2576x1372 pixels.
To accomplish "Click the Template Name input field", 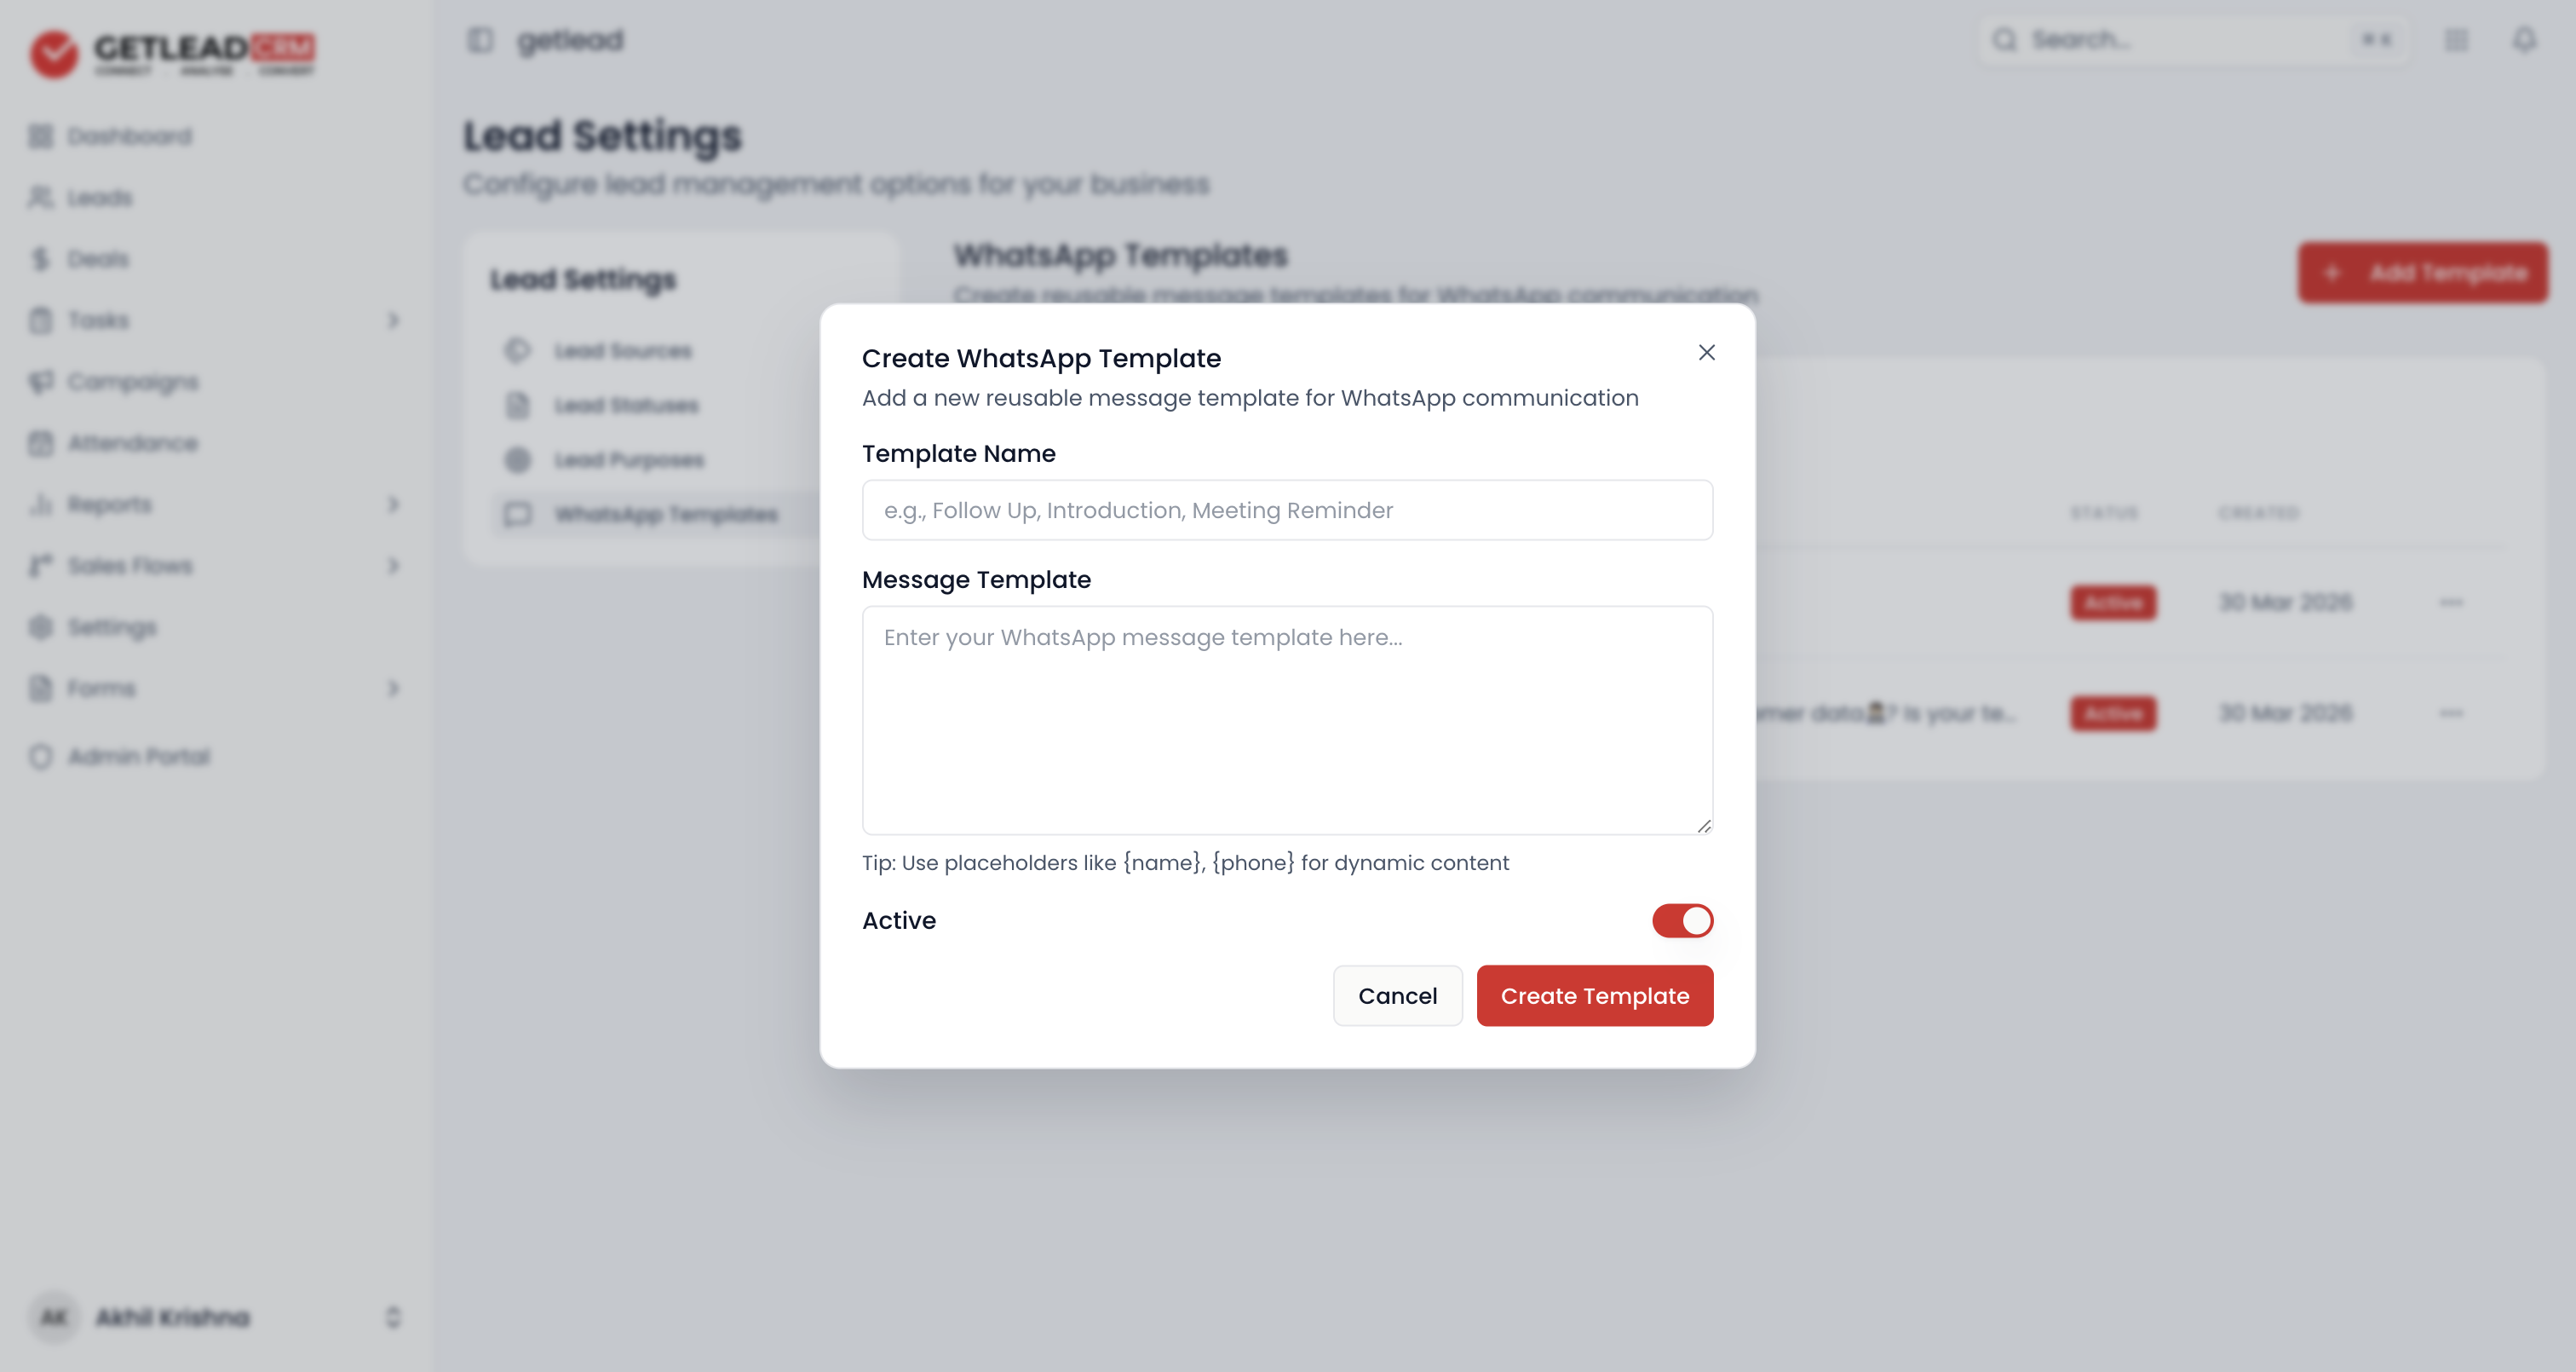I will tap(1287, 510).
